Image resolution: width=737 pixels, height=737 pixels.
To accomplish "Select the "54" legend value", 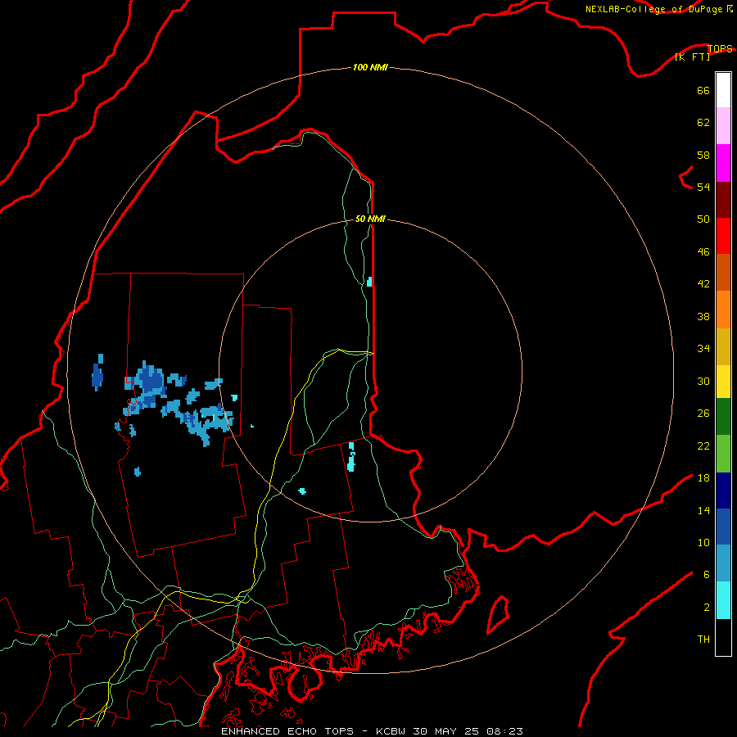I will (703, 187).
